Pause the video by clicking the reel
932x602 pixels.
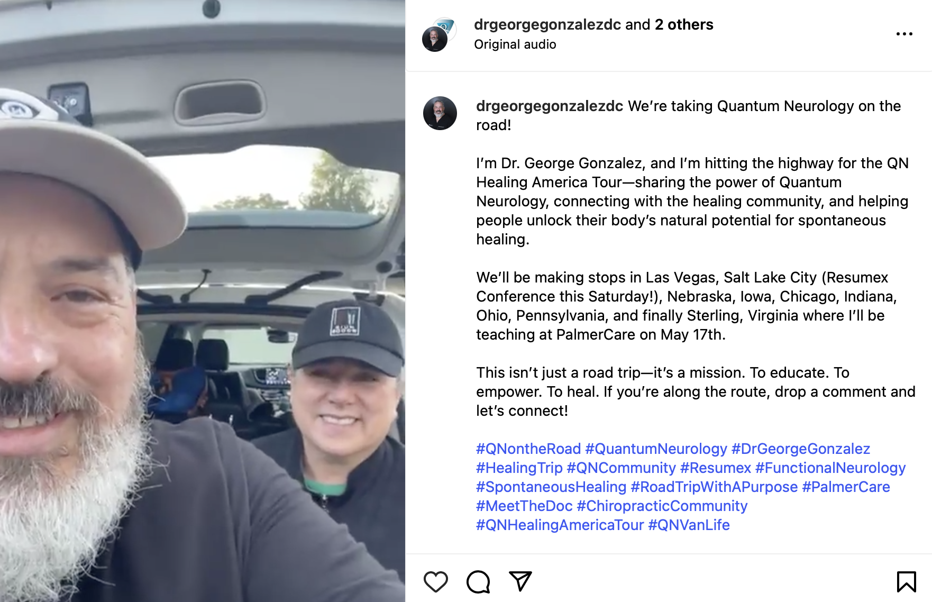203,301
